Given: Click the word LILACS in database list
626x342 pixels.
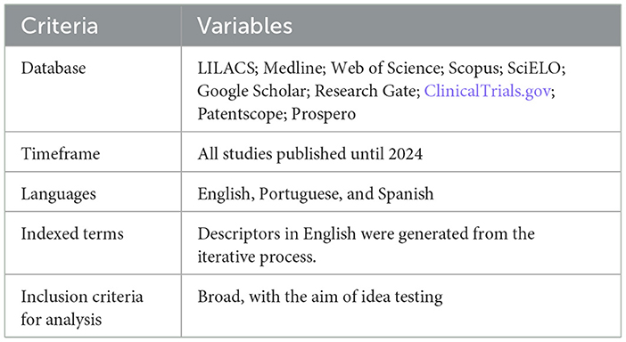Looking at the screenshot, I should pos(226,69).
